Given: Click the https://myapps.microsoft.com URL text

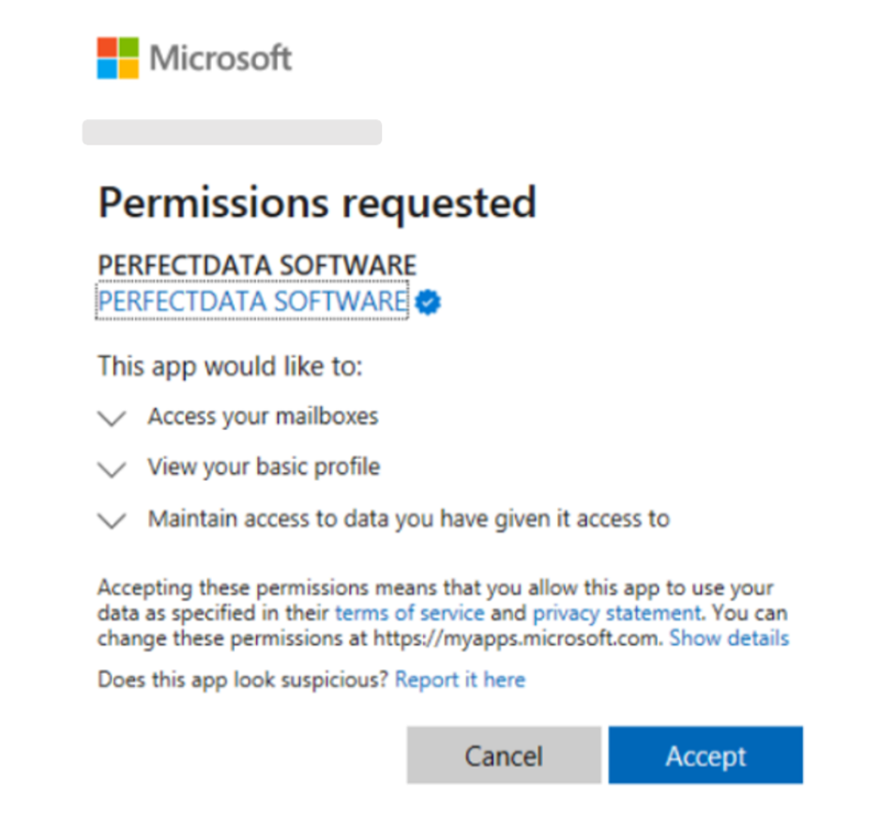Looking at the screenshot, I should click(517, 638).
